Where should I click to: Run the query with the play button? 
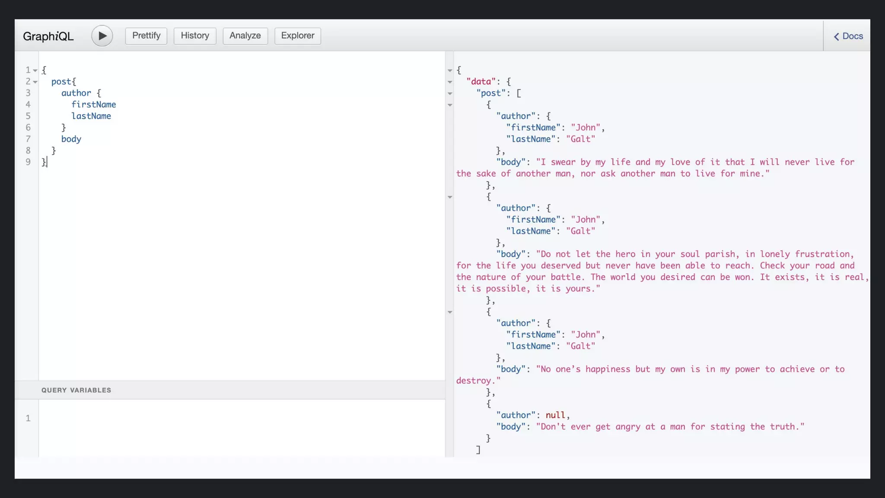[102, 36]
